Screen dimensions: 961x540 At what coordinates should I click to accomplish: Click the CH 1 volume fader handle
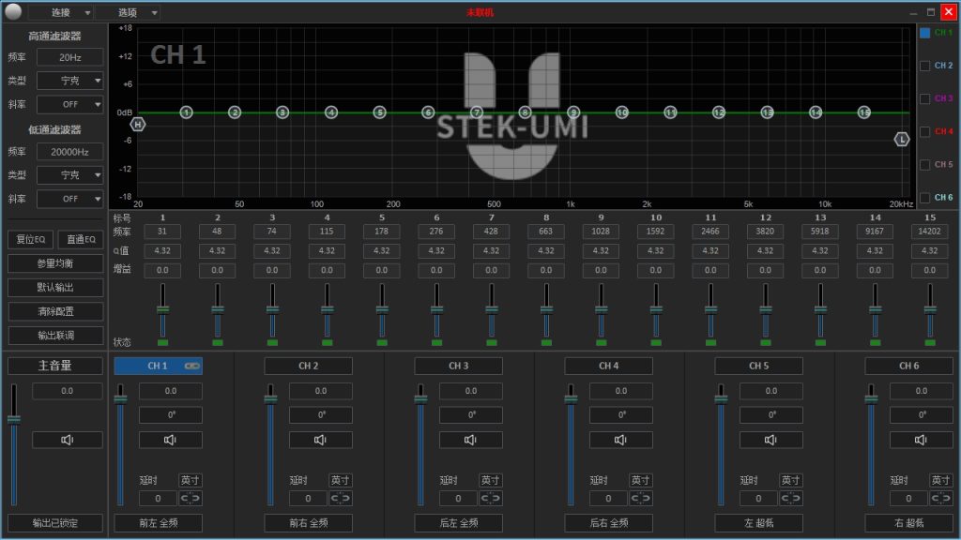[x=121, y=399]
